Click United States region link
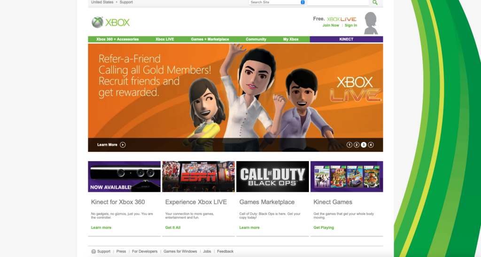 pos(102,2)
